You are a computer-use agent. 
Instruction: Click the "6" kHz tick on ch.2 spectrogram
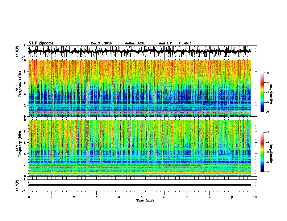[x=25, y=143]
